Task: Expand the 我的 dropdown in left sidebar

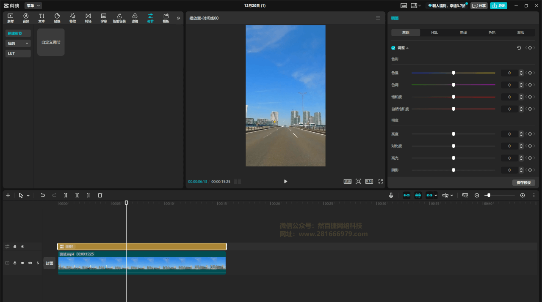Action: (x=18, y=44)
